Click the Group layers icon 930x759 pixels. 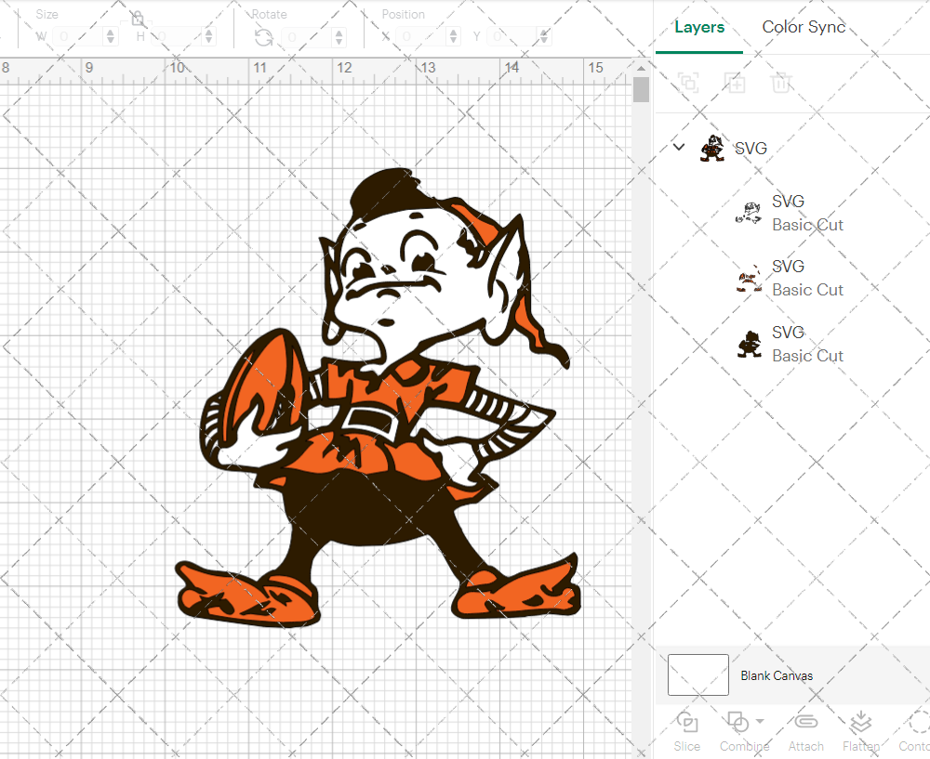coord(688,84)
